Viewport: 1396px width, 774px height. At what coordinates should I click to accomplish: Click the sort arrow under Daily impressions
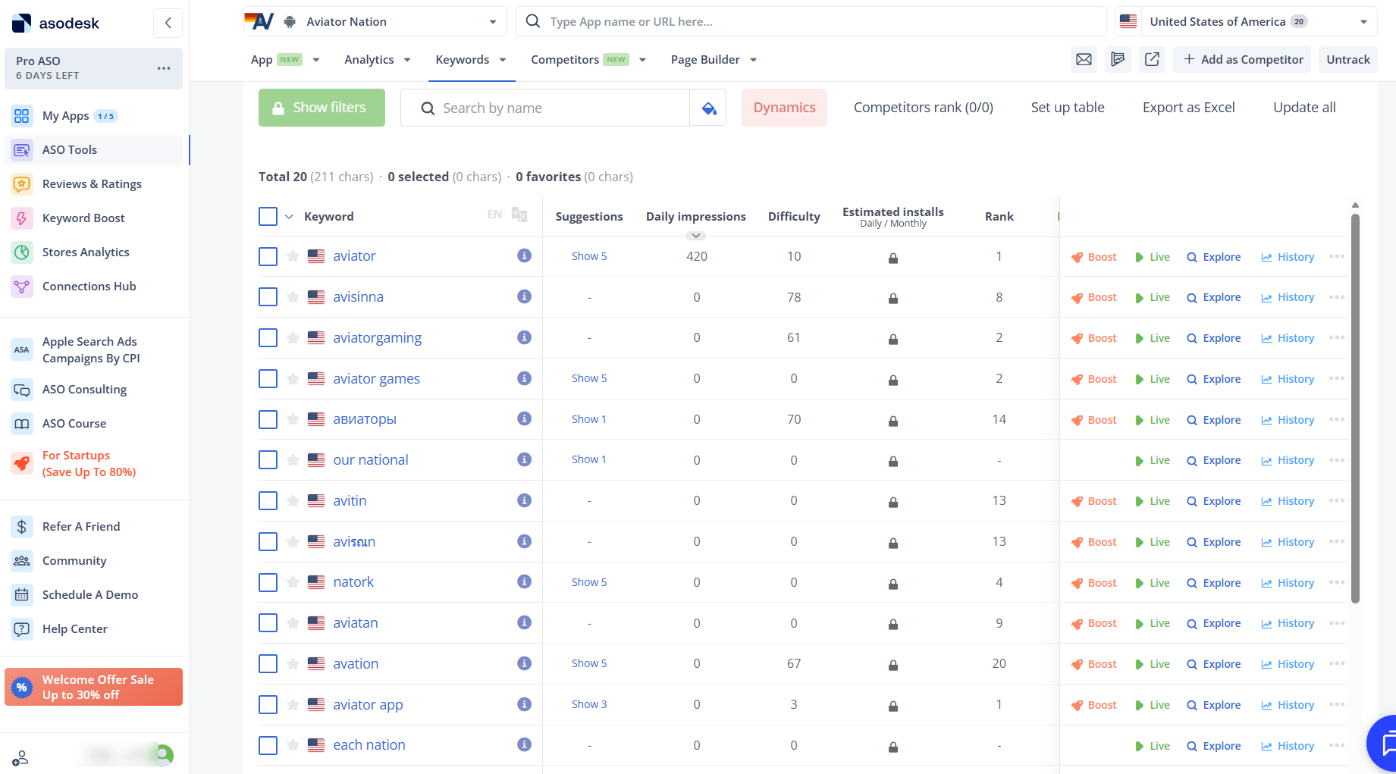695,236
